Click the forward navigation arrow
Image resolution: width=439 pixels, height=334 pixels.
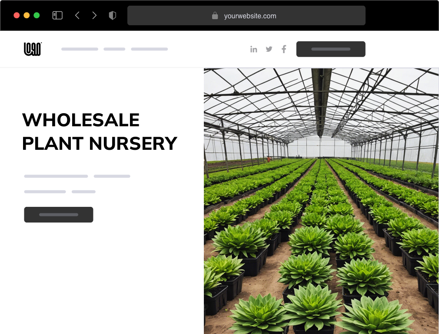94,15
